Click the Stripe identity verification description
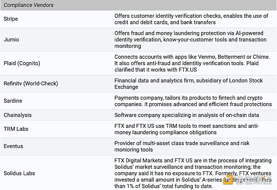 [191, 19]
